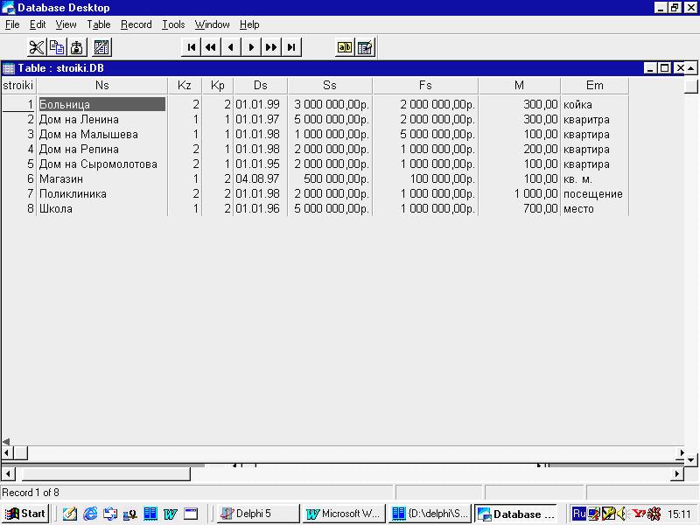Screen dimensions: 700x525
Task: Jump to the last record
Action: point(291,47)
